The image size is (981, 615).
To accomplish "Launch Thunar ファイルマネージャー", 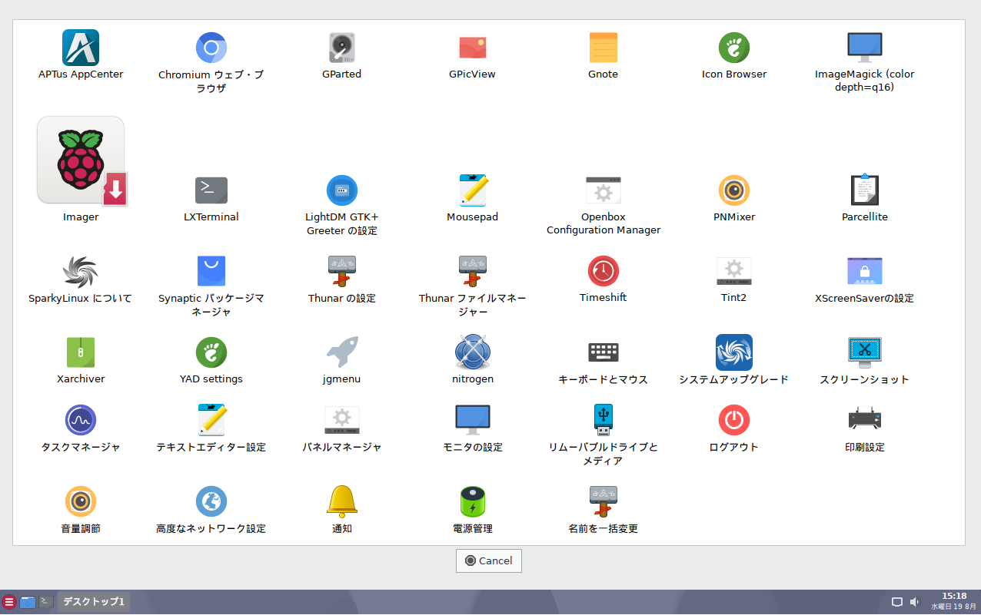I will coord(473,272).
